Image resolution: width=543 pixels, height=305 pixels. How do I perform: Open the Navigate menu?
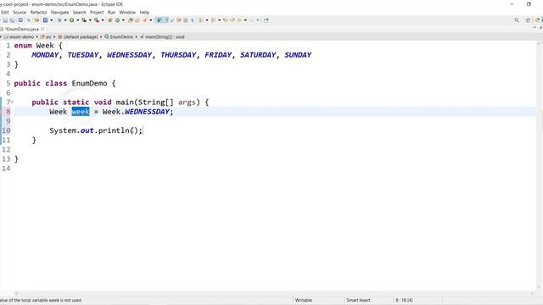(x=60, y=12)
